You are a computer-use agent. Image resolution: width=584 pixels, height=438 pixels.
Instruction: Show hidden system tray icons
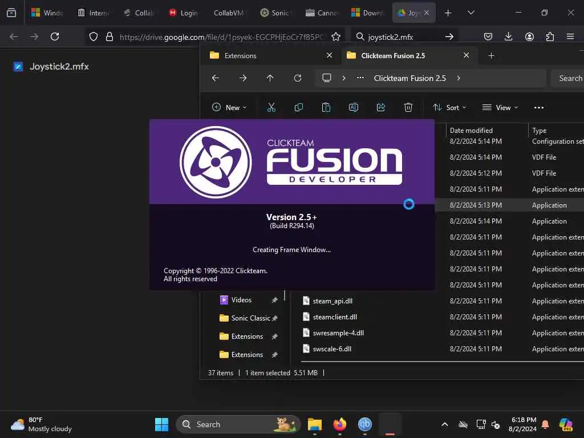click(445, 424)
